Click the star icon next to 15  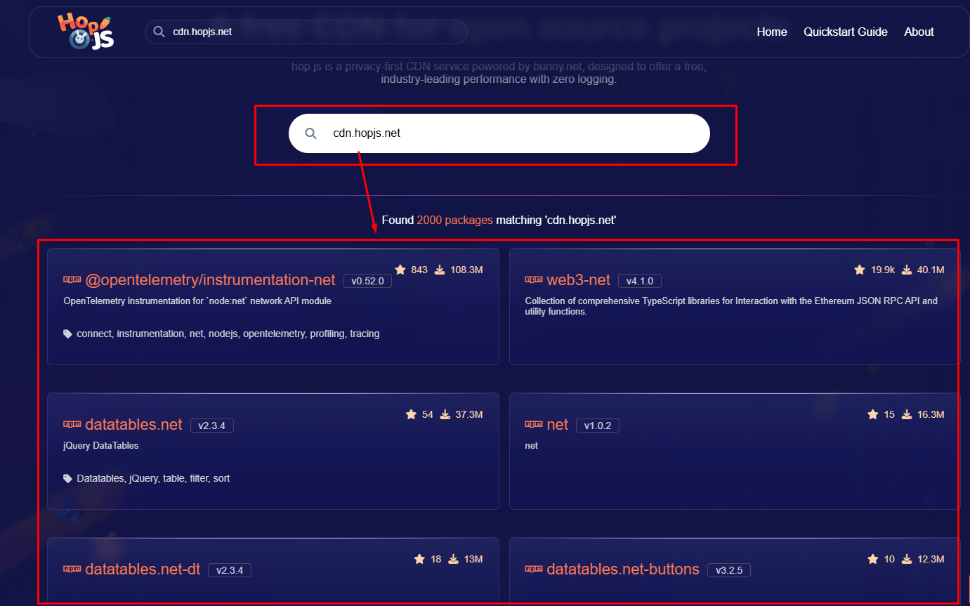coord(872,414)
